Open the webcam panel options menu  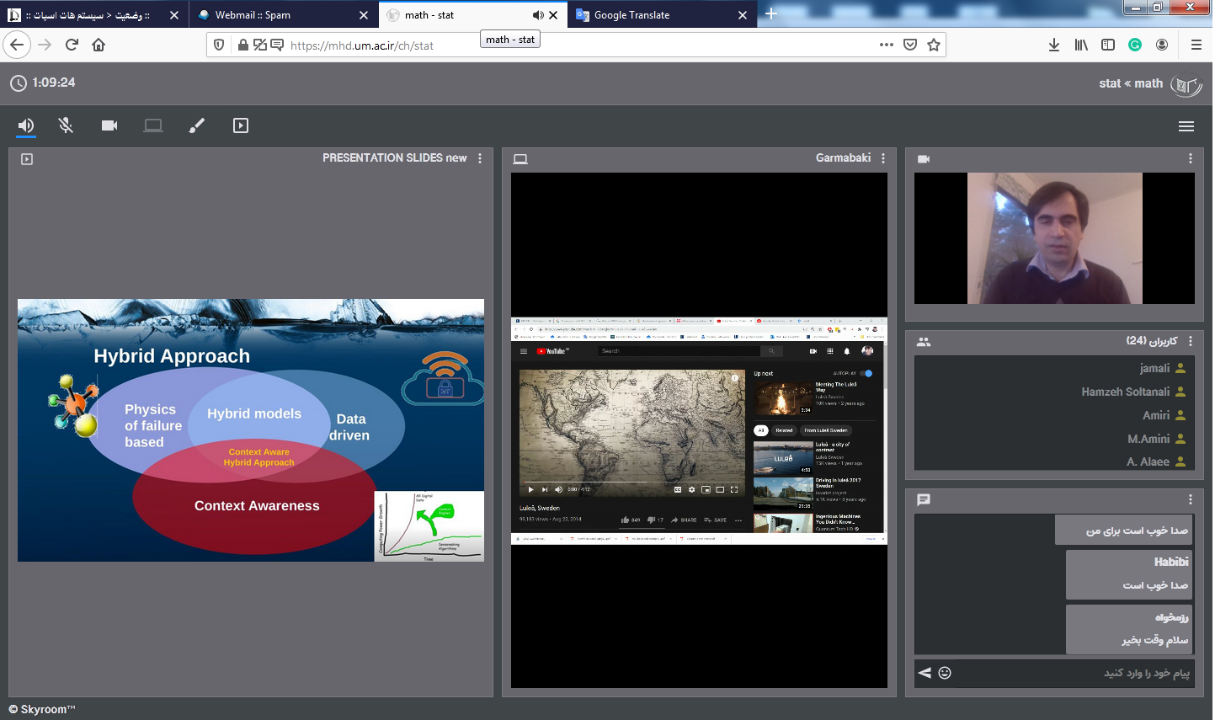1190,158
